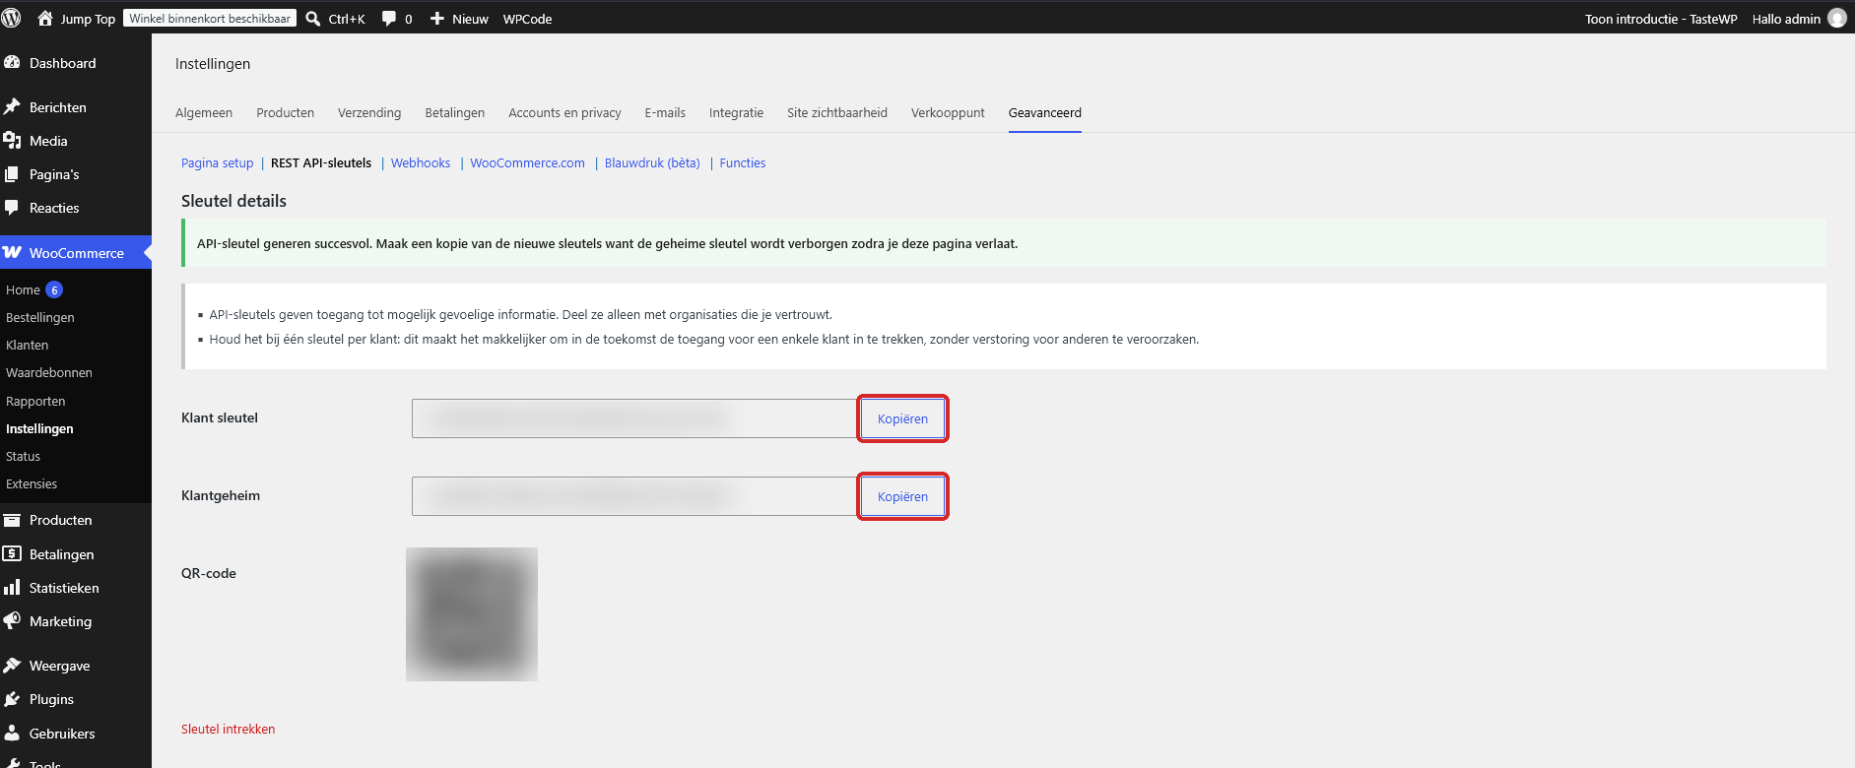Click the Klantgeheim input field
The height and width of the screenshot is (768, 1855).
pyautogui.click(x=633, y=496)
